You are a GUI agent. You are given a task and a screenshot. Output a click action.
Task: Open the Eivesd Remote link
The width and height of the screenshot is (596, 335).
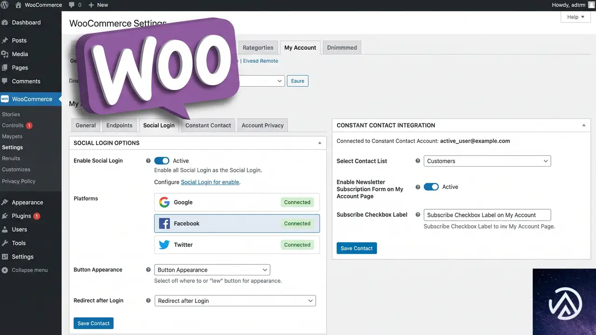pyautogui.click(x=260, y=61)
